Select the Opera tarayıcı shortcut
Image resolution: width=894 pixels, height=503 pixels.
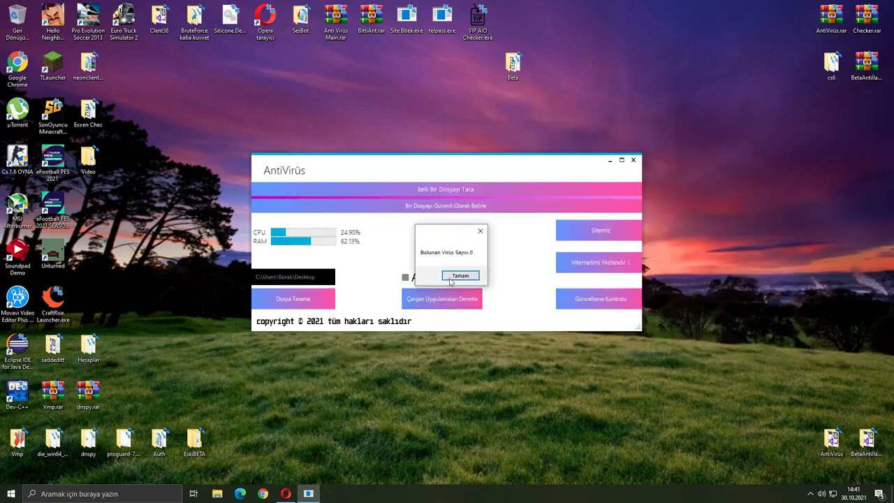coord(265,22)
